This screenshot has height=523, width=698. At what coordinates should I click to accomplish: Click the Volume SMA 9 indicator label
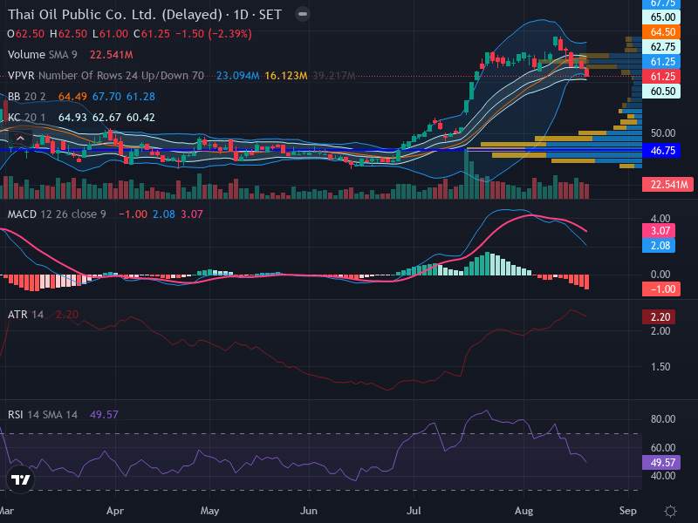(42, 55)
